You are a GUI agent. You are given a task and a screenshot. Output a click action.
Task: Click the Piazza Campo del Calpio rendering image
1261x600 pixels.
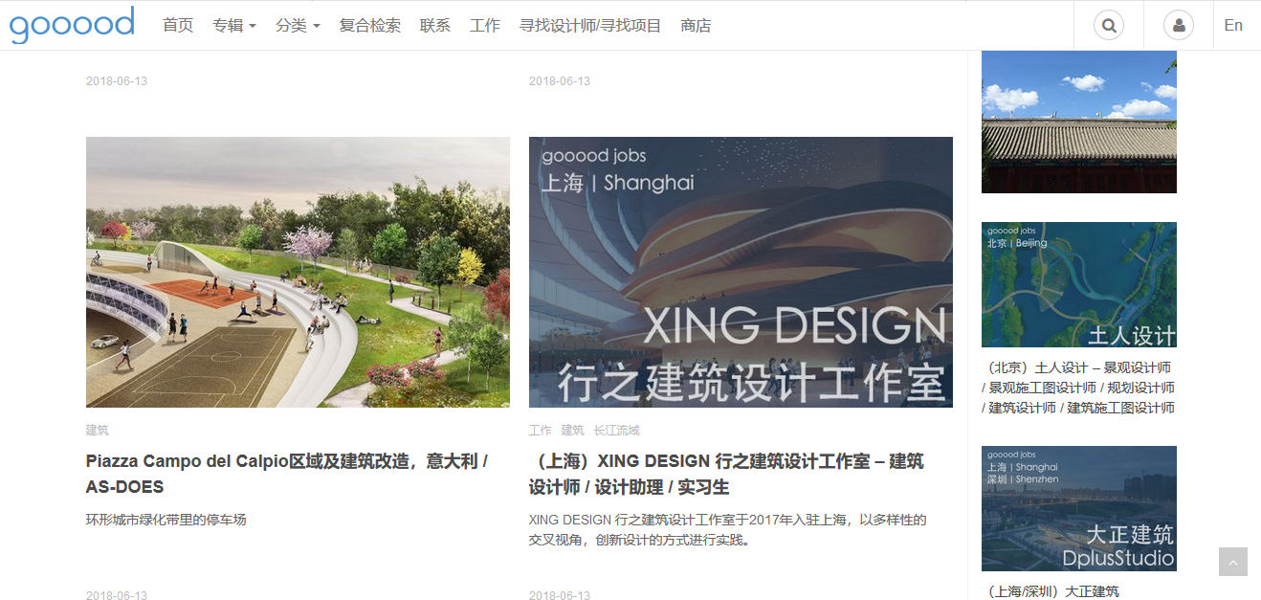(x=298, y=272)
